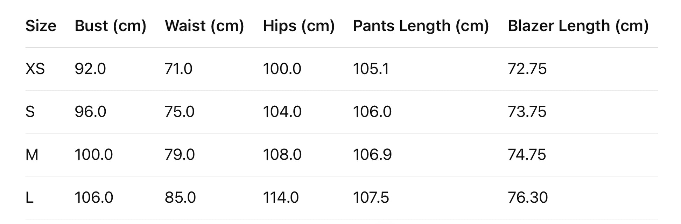The height and width of the screenshot is (224, 681).
Task: Select the S blazer length 73.75
Action: pyautogui.click(x=527, y=112)
